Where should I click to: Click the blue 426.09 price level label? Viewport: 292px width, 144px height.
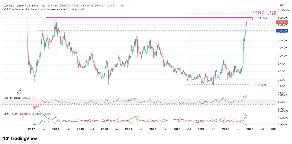point(282,31)
